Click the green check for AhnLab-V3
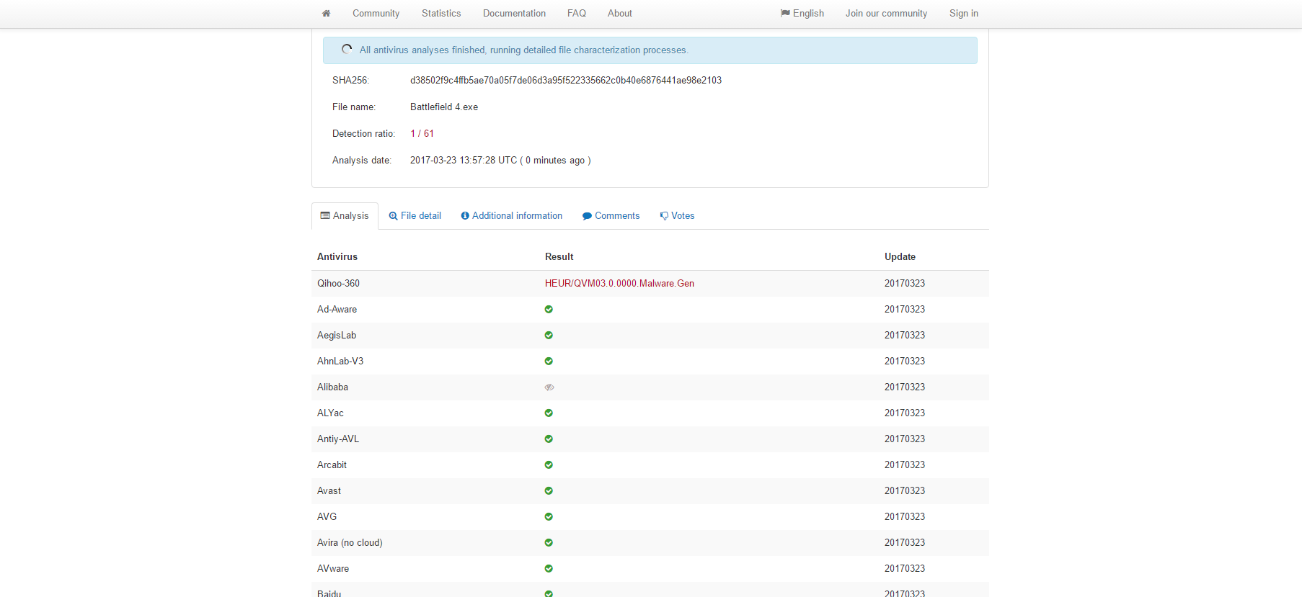The image size is (1302, 597). (x=549, y=362)
